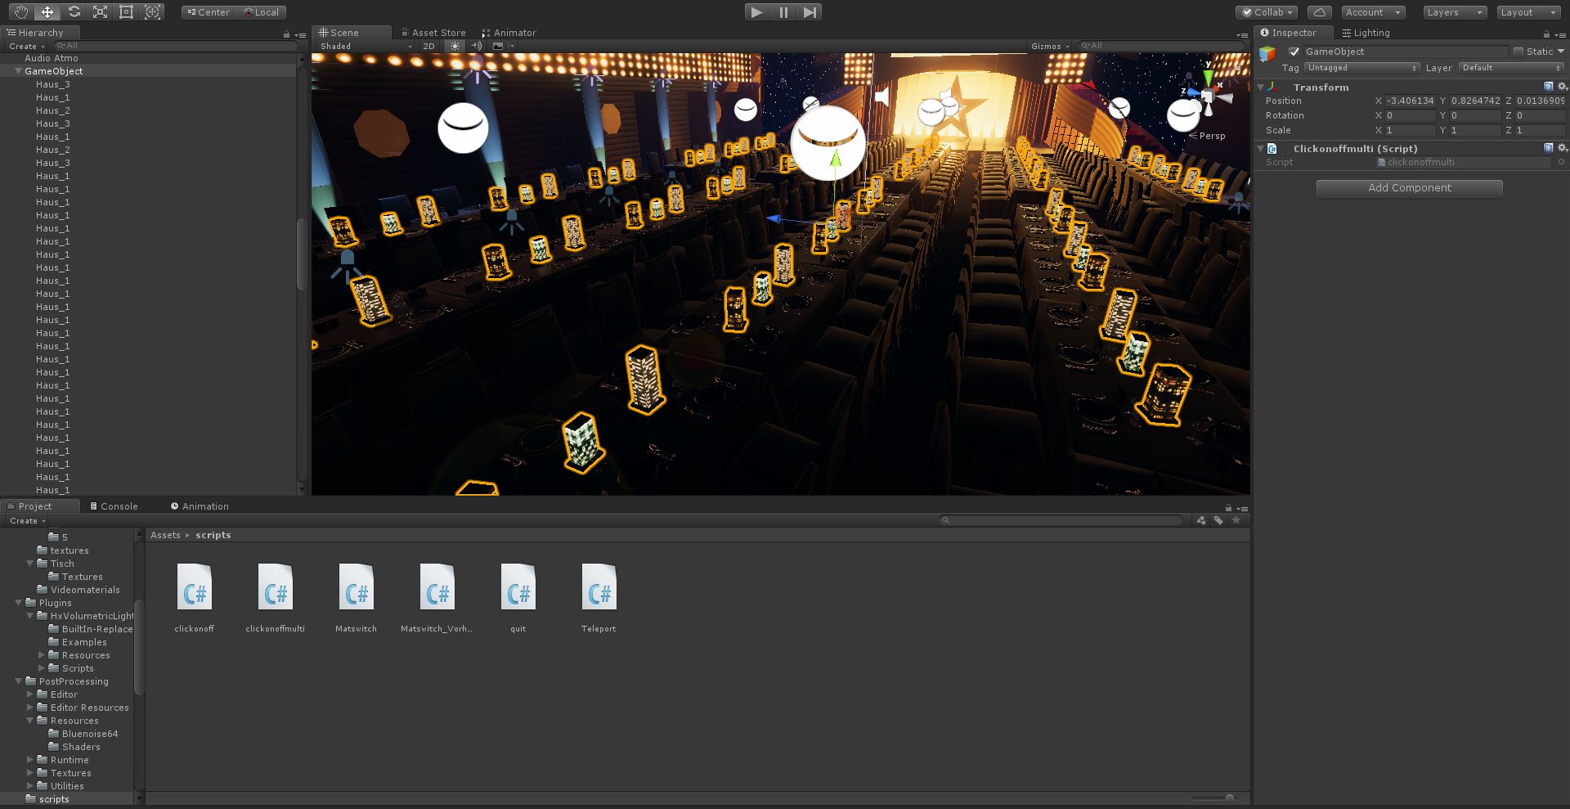The width and height of the screenshot is (1570, 809).
Task: Collapse the GameObject hierarchy node
Action: [18, 71]
